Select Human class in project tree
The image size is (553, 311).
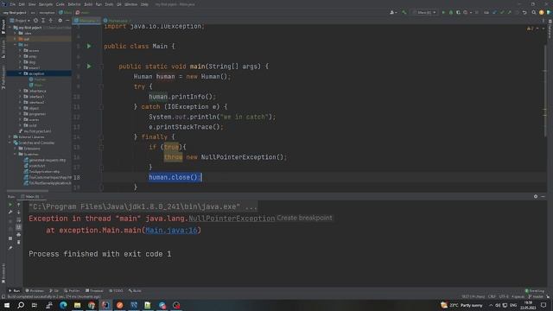pos(37,79)
